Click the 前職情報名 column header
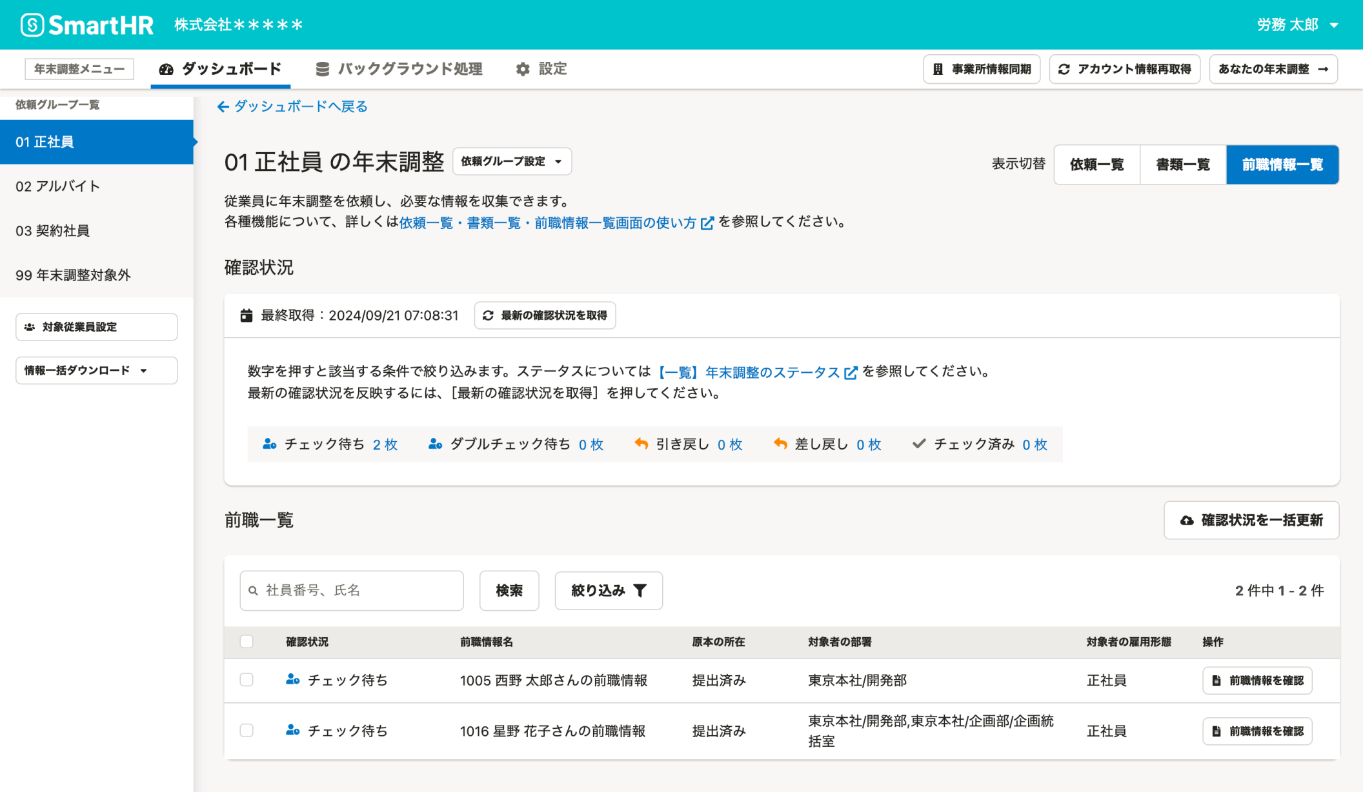 pos(487,642)
